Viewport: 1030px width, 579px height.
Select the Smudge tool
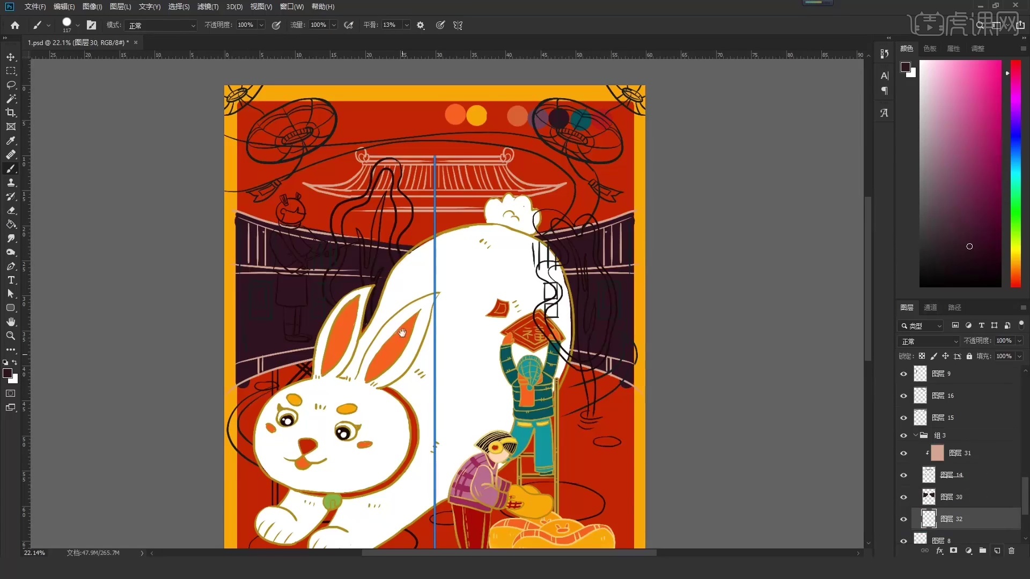coord(11,238)
